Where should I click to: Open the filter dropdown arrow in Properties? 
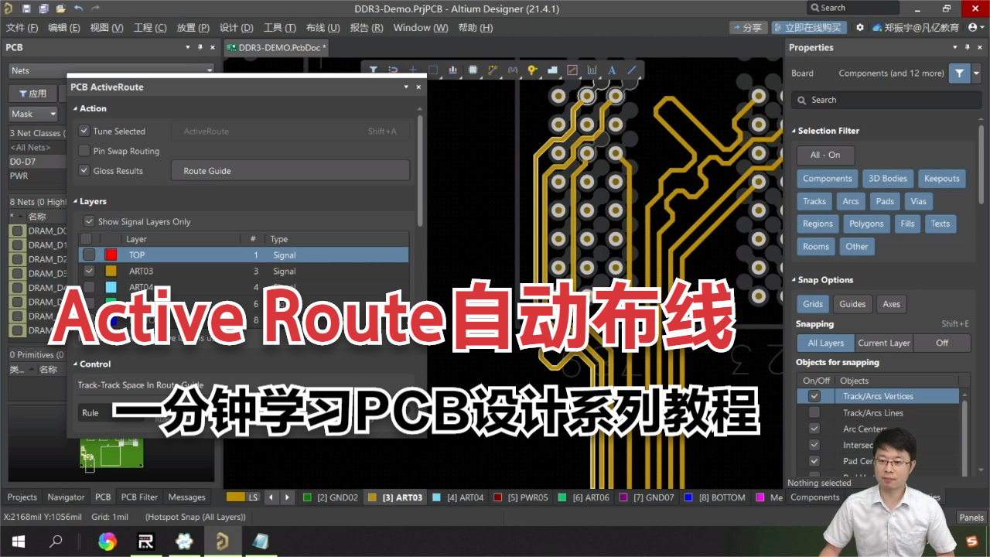pos(976,73)
